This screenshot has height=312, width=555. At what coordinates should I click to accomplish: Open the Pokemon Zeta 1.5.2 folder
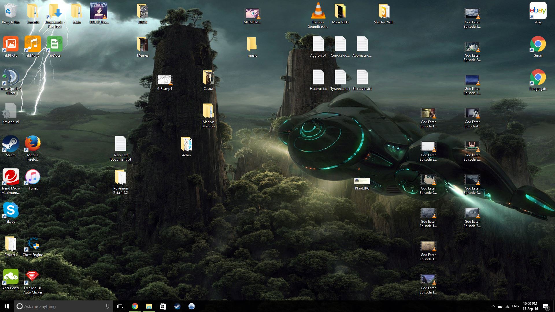121,182
